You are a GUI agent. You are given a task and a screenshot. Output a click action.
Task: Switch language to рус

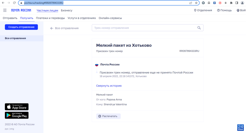pyautogui.click(x=7, y=129)
